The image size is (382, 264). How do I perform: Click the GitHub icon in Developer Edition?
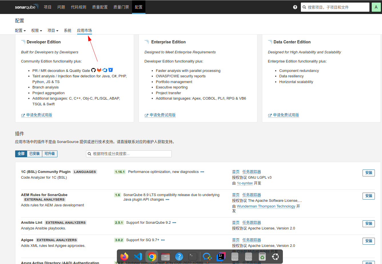(x=93, y=70)
